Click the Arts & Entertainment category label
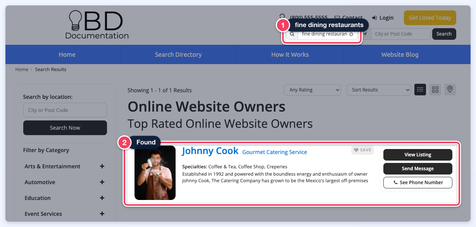The height and width of the screenshot is (227, 476). [53, 166]
